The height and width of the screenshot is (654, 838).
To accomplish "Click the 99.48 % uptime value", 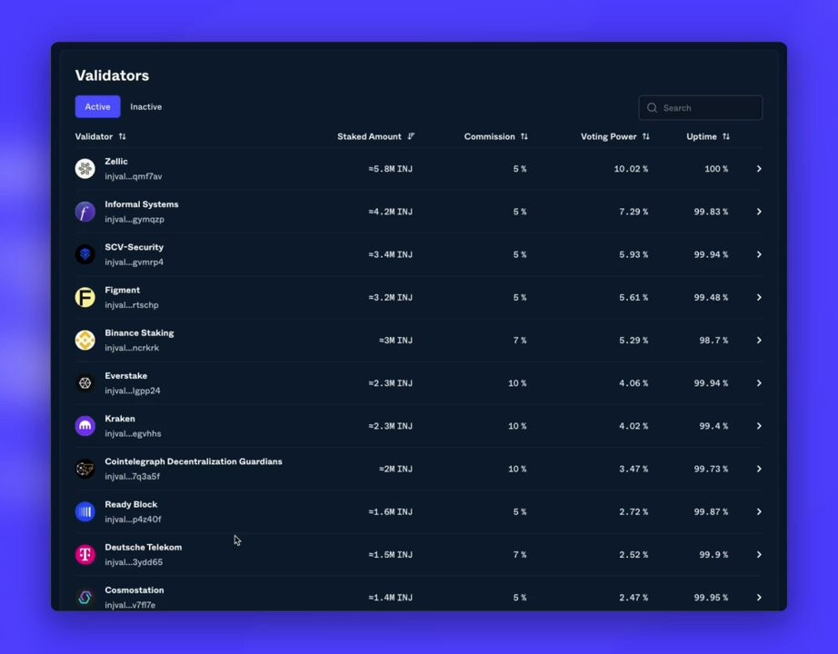I will click(x=711, y=297).
